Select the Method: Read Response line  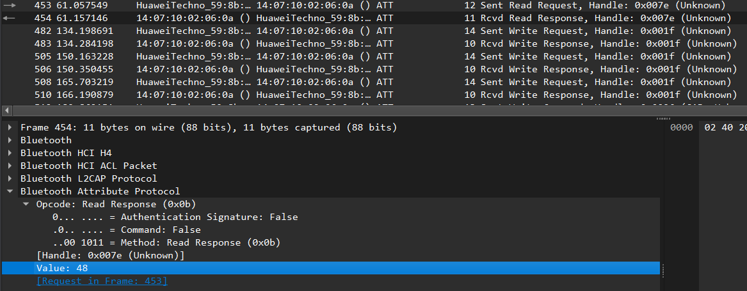click(x=166, y=242)
